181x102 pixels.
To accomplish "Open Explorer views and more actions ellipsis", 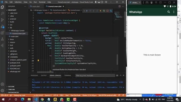I will pyautogui.click(x=25, y=6).
